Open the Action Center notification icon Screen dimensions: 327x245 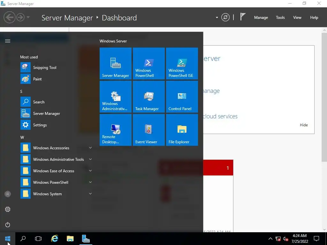tap(316, 239)
